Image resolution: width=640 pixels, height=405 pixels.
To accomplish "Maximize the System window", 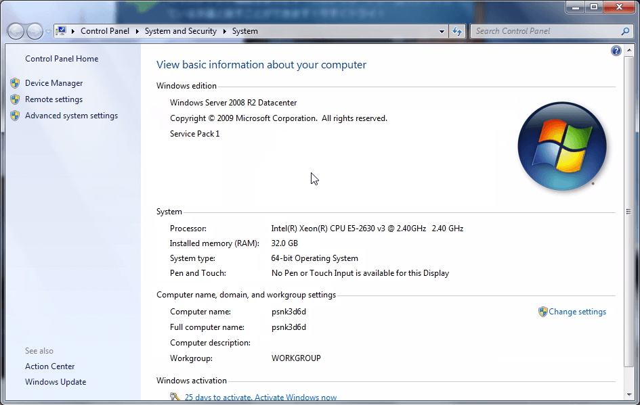I will [x=594, y=7].
